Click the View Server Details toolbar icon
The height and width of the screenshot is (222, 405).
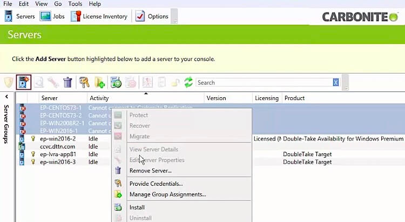[x=39, y=83]
